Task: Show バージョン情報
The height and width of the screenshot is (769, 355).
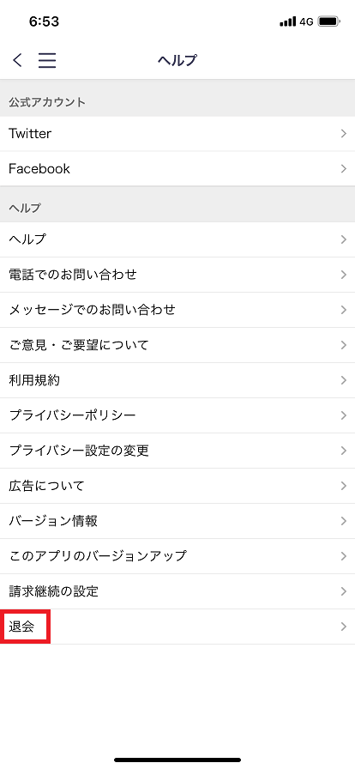Action: point(177,521)
